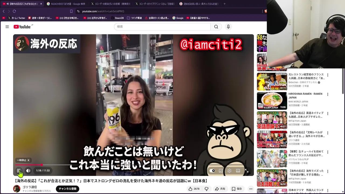
Task: Close the active YouTube tab
Action: (41, 4)
